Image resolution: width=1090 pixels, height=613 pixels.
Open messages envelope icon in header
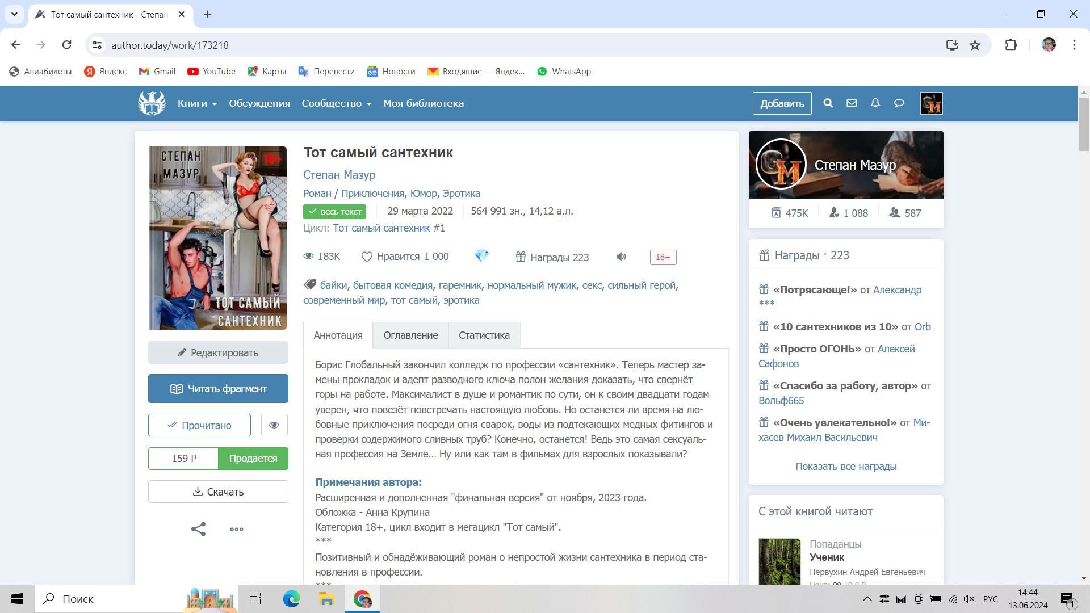852,103
